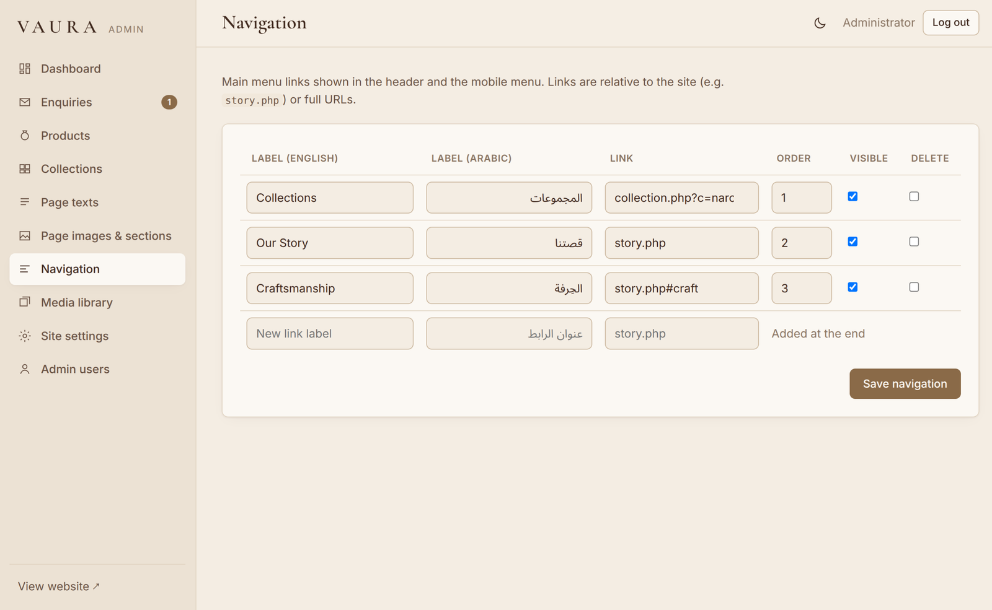This screenshot has height=610, width=992.
Task: Click the Products icon in sidebar
Action: click(25, 136)
